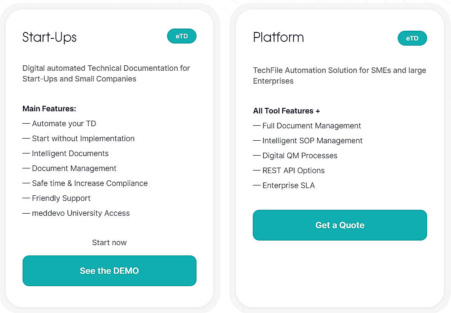Select the Start-Ups plan heading
Screen dimensions: 451x313
click(x=49, y=38)
